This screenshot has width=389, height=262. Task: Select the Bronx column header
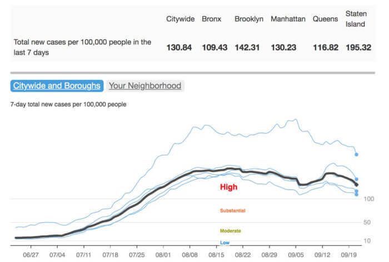[x=211, y=19]
